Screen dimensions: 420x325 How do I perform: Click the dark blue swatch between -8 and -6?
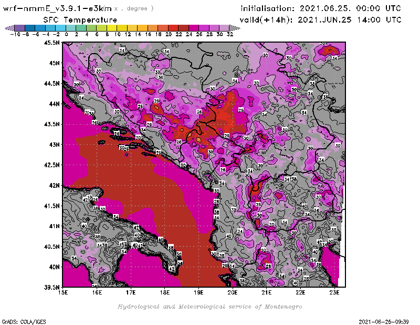pyautogui.click(x=30, y=28)
